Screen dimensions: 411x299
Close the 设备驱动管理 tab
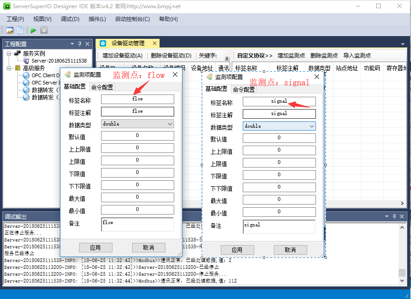155,43
